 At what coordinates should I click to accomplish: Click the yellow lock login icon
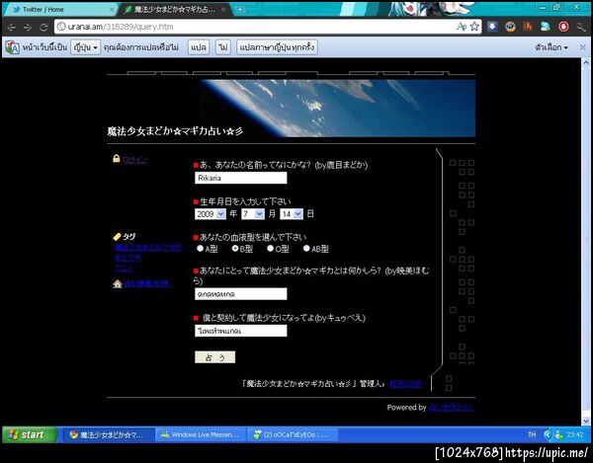117,159
